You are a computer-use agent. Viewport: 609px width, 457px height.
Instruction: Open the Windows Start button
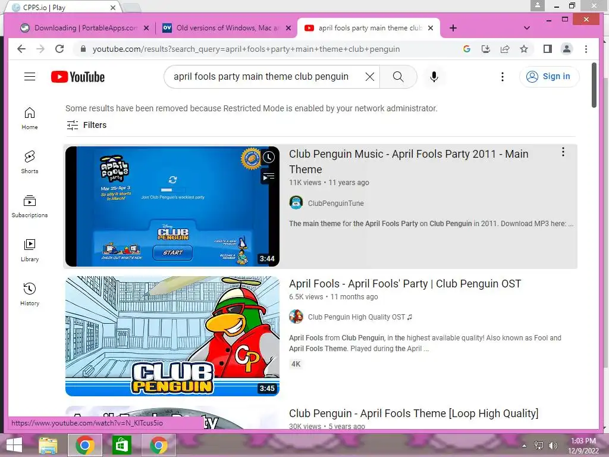14,445
